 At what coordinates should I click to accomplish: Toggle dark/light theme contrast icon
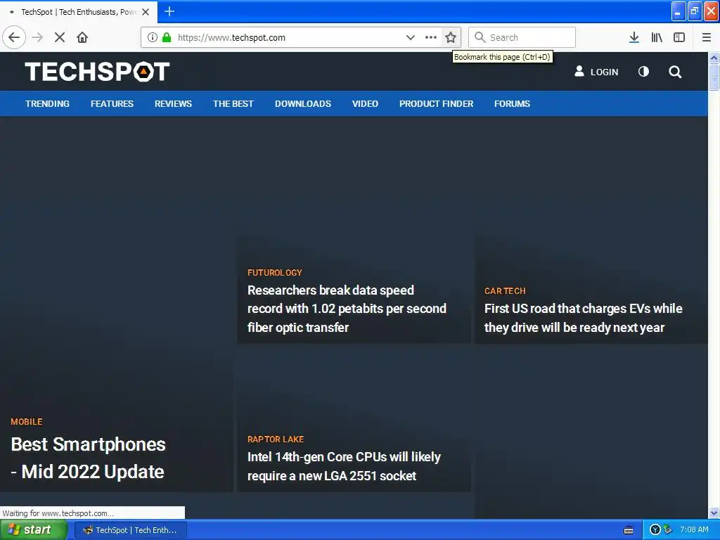click(x=643, y=72)
